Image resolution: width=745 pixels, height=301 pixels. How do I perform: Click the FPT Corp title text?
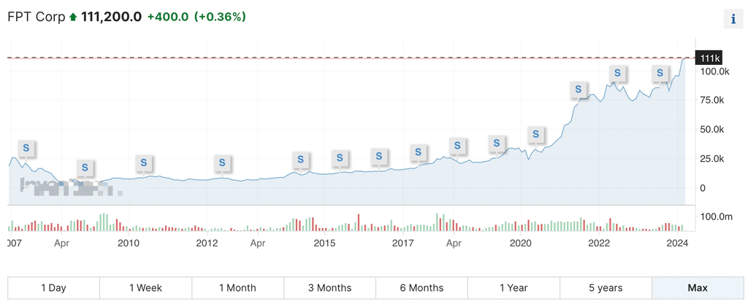pos(36,17)
